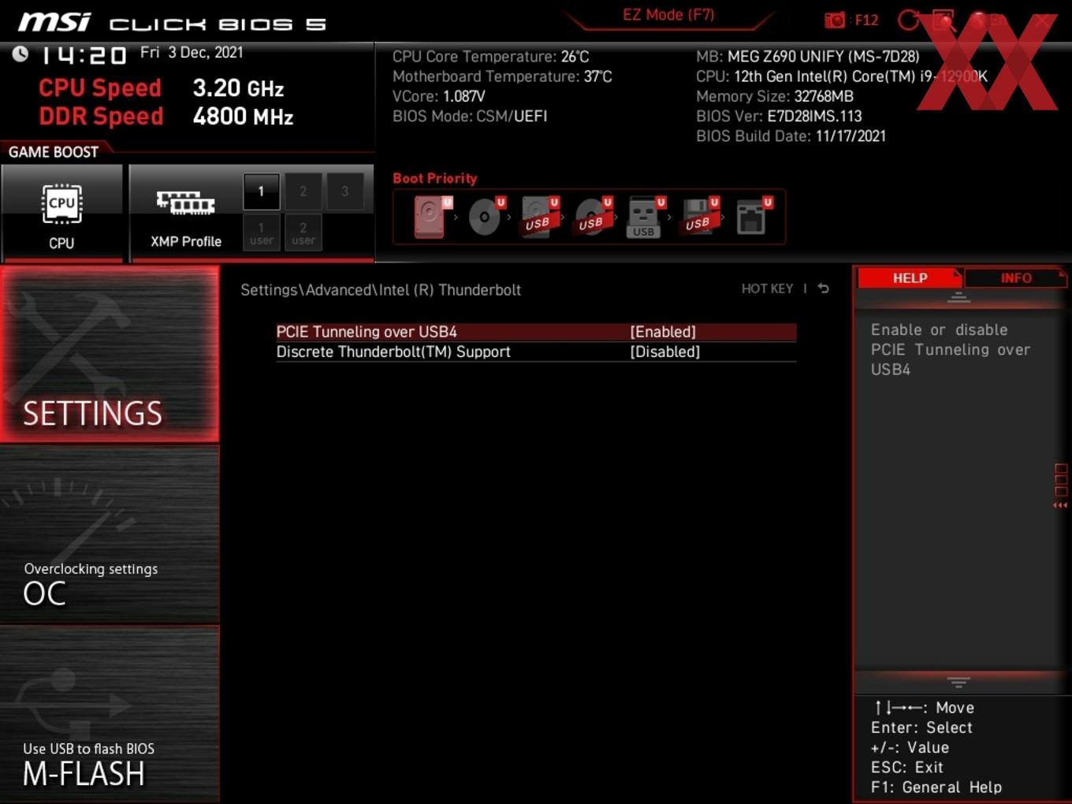This screenshot has height=804, width=1072.
Task: Toggle the CPU Game Boost button
Action: (x=61, y=213)
